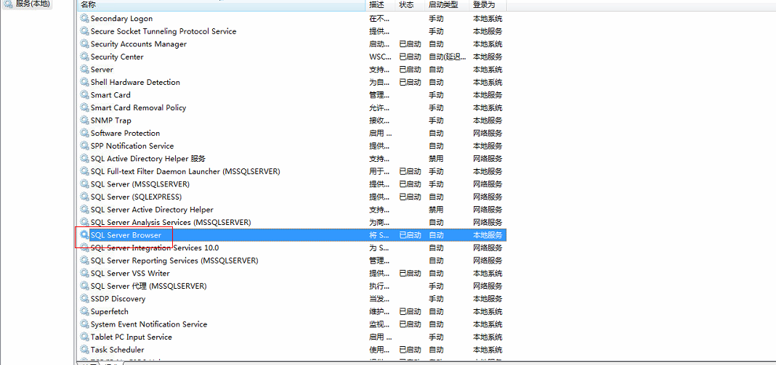The height and width of the screenshot is (365, 776).
Task: Click 自动(延迟... startup type of Security Center
Action: pyautogui.click(x=446, y=57)
